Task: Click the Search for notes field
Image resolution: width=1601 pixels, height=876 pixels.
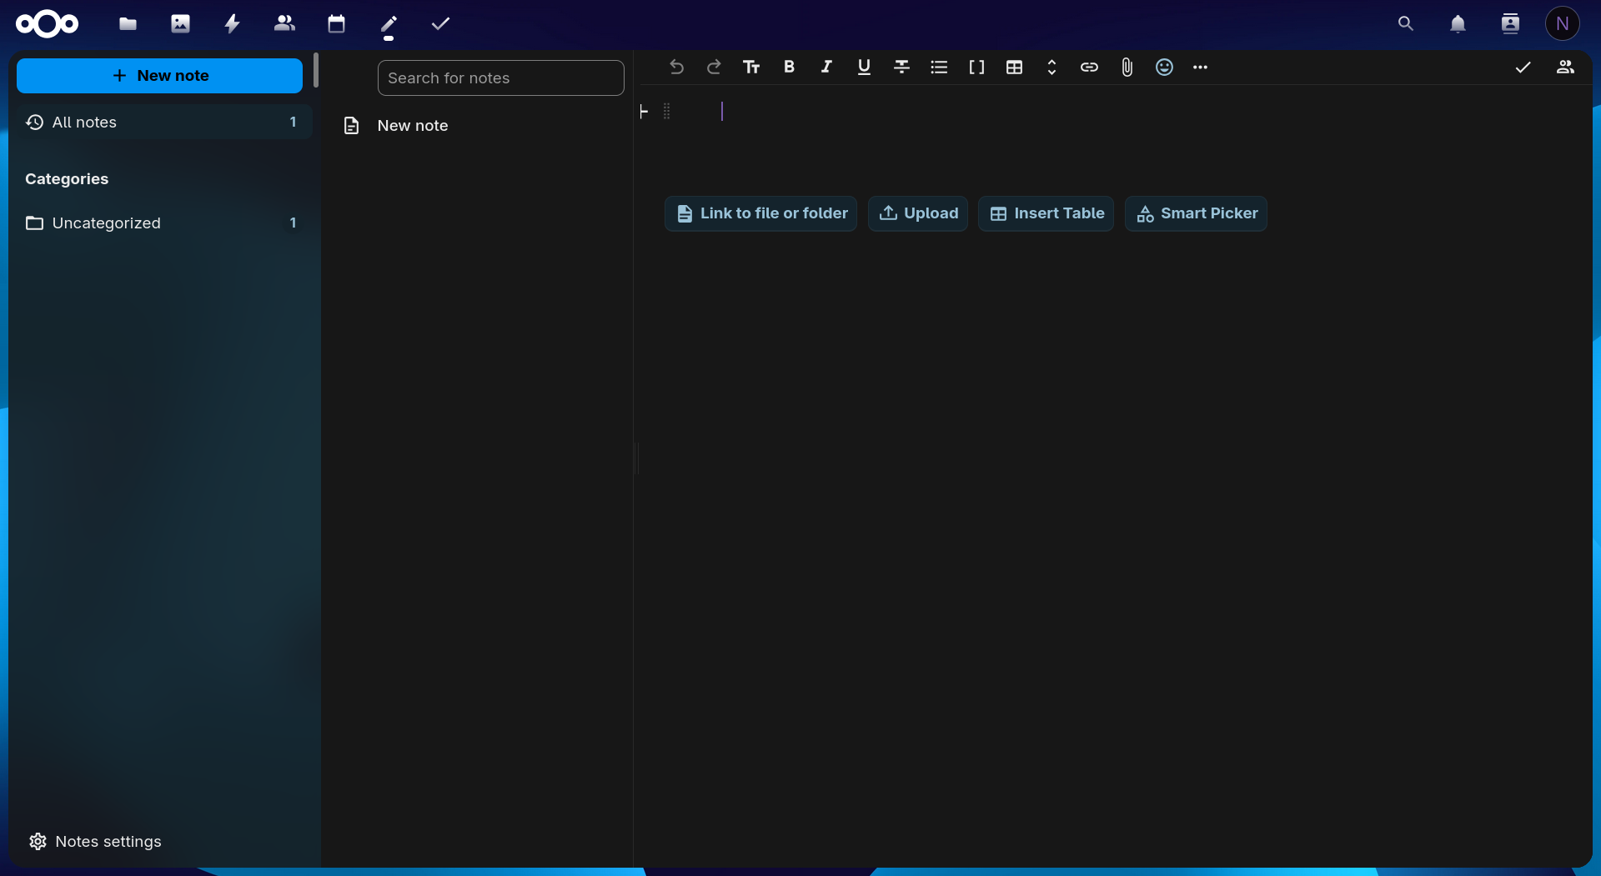Action: coord(500,78)
